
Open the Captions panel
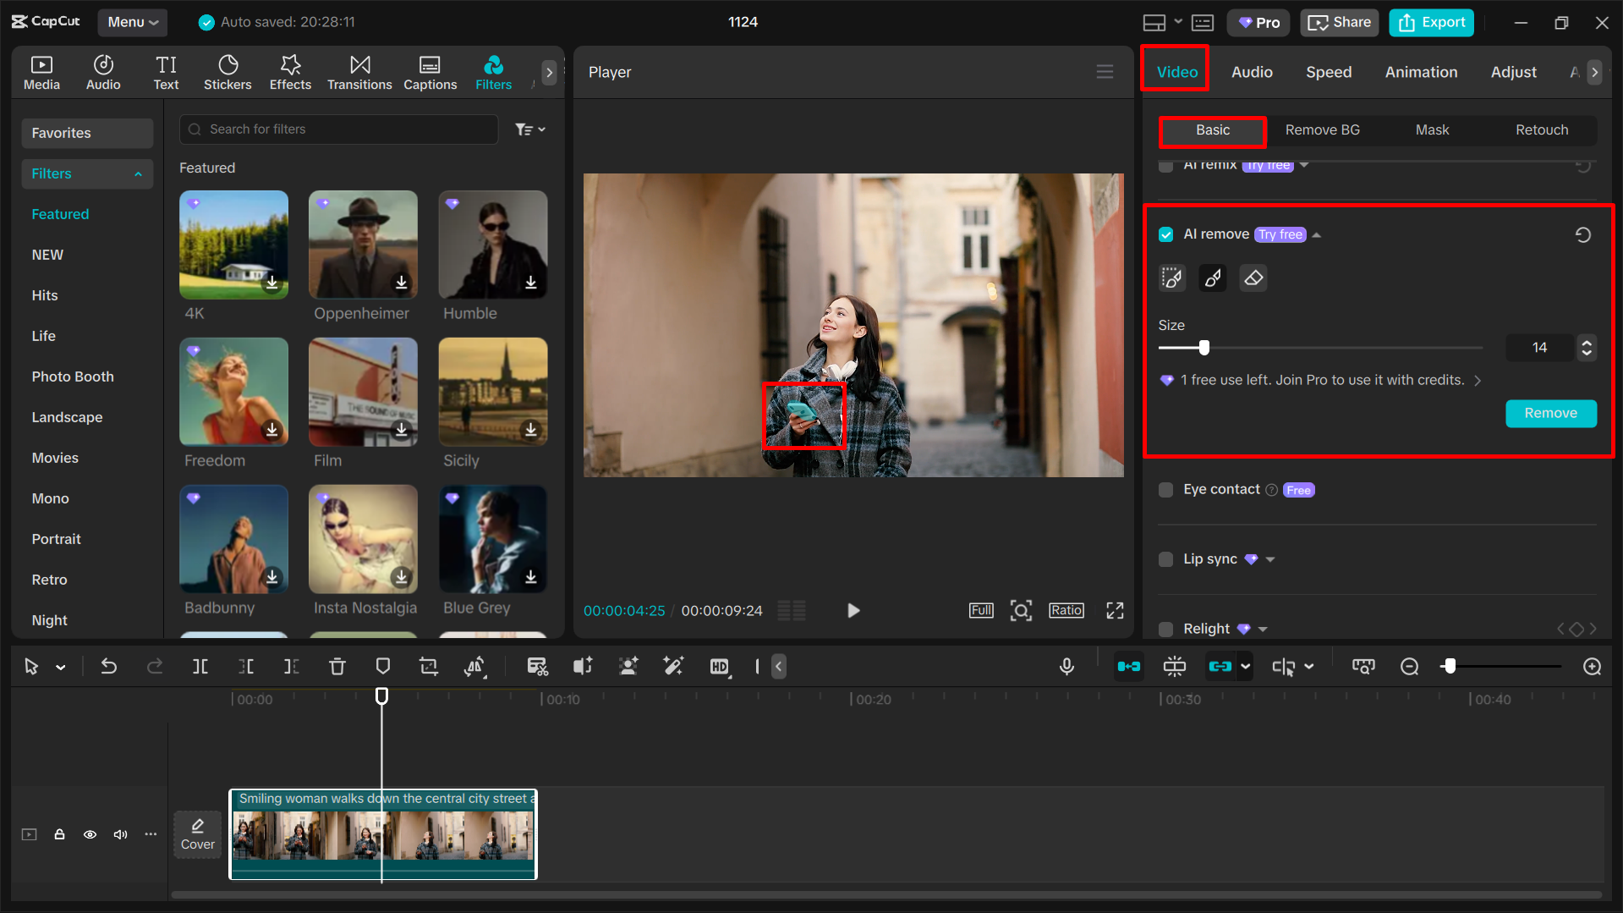pos(430,71)
